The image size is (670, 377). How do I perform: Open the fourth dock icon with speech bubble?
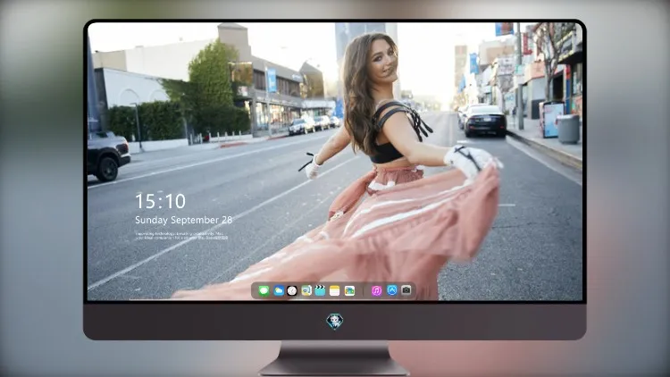(306, 291)
